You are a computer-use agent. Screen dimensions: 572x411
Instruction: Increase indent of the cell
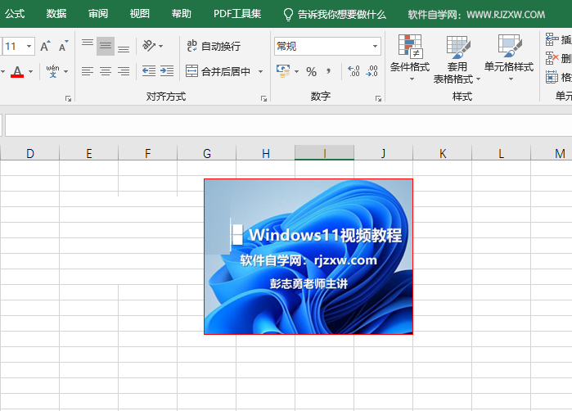tap(167, 70)
